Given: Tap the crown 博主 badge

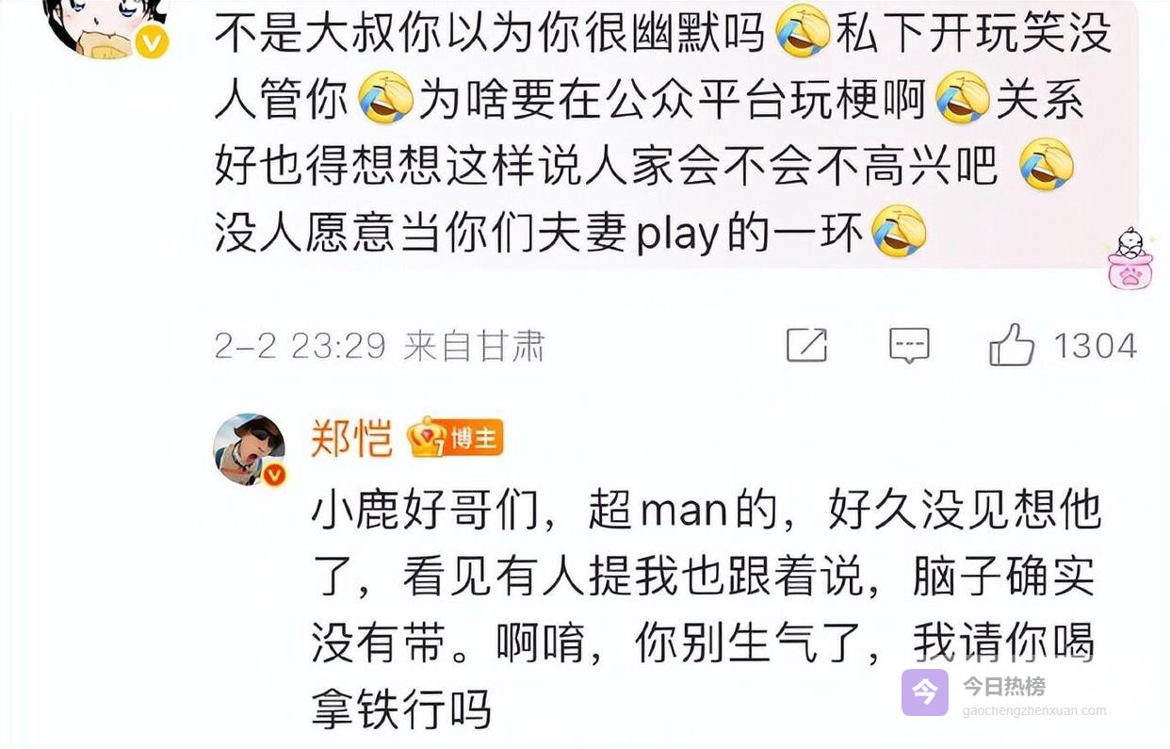Looking at the screenshot, I should (x=455, y=438).
